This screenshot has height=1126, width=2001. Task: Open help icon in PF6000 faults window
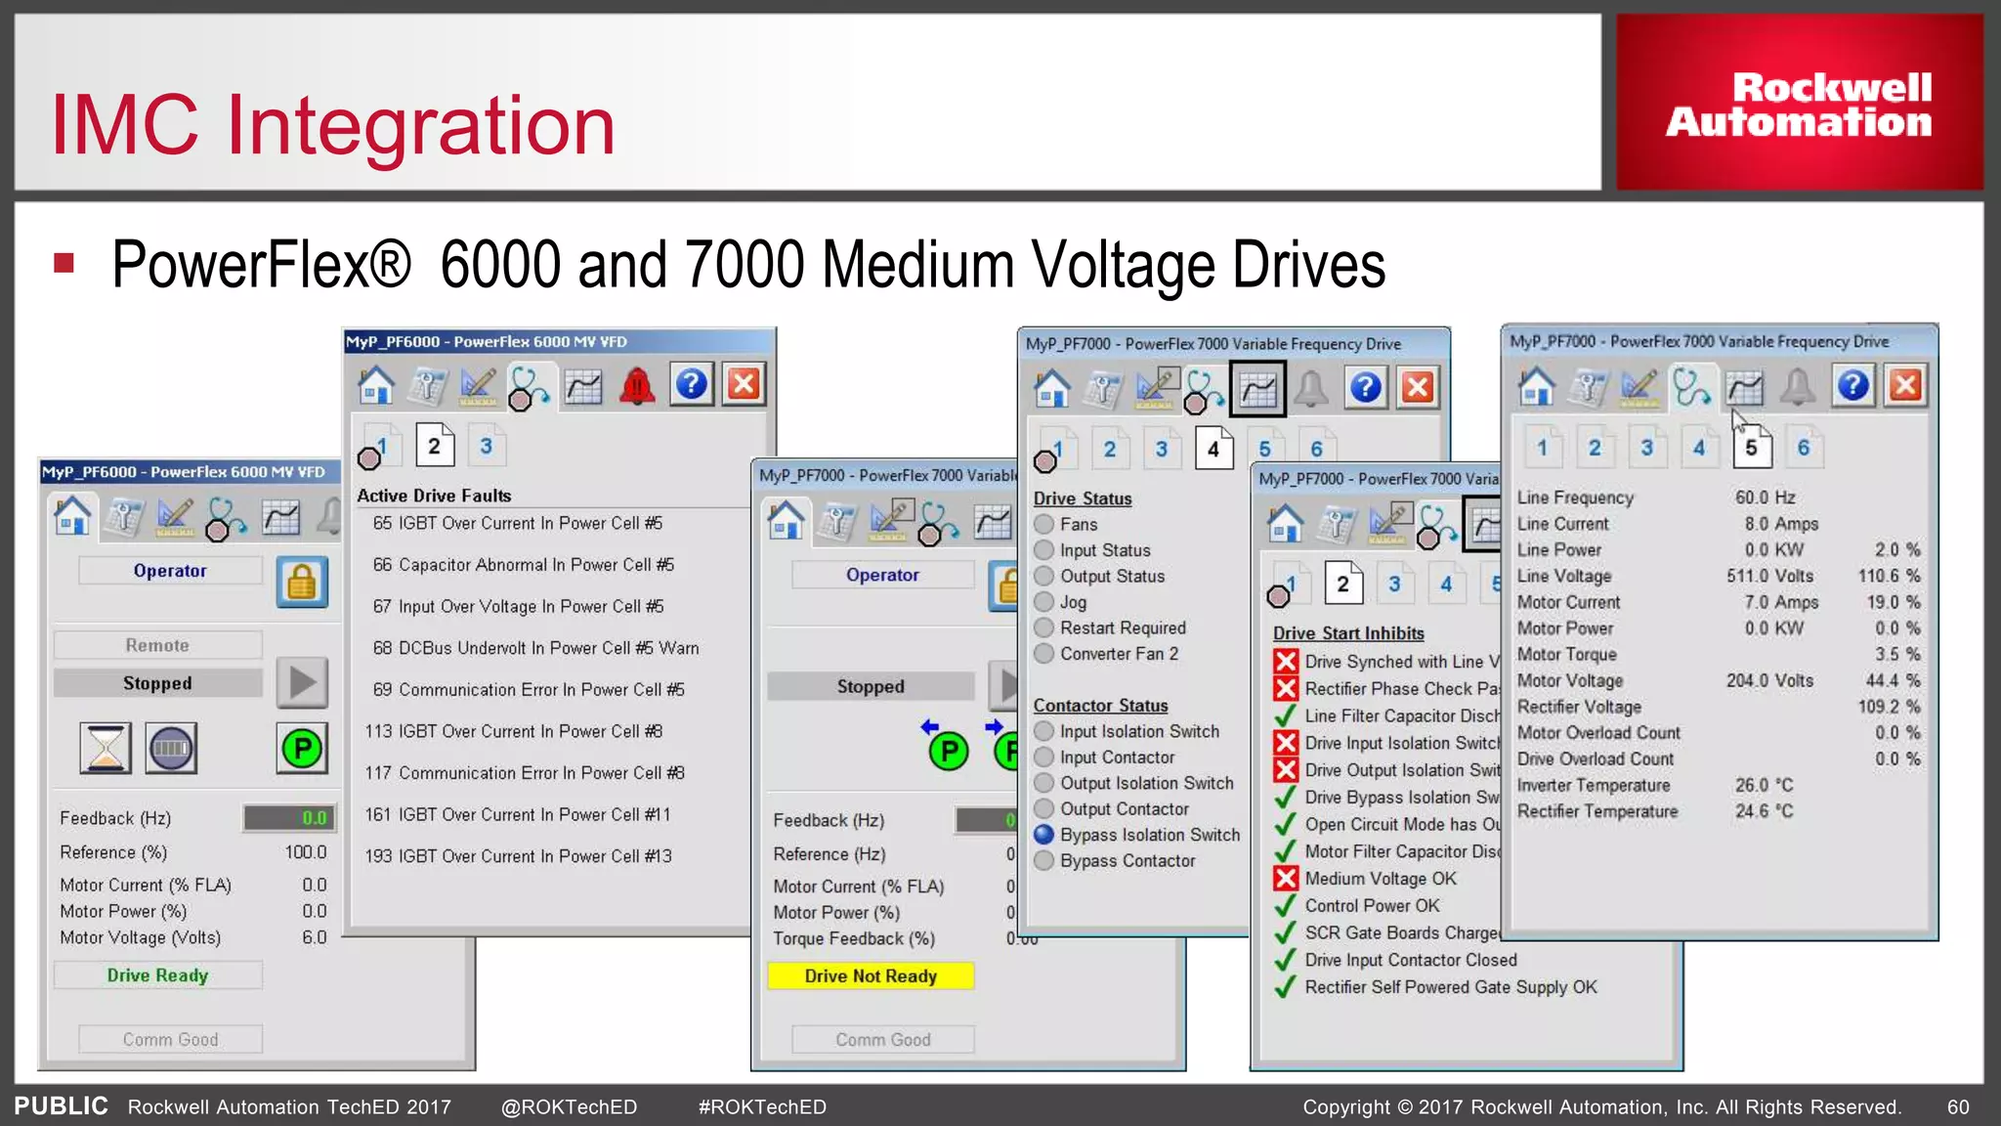pyautogui.click(x=692, y=384)
